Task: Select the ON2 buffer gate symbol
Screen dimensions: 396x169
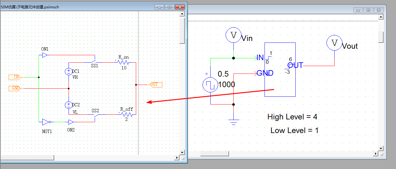Action: pyautogui.click(x=71, y=122)
